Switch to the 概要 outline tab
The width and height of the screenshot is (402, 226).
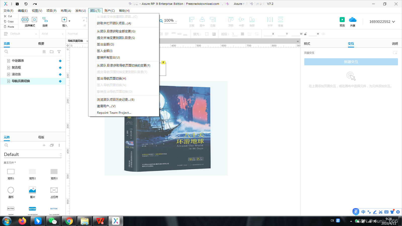tap(41, 43)
